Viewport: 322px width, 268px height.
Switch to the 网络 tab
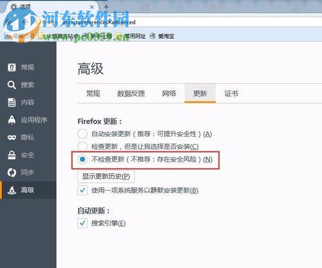pos(169,93)
